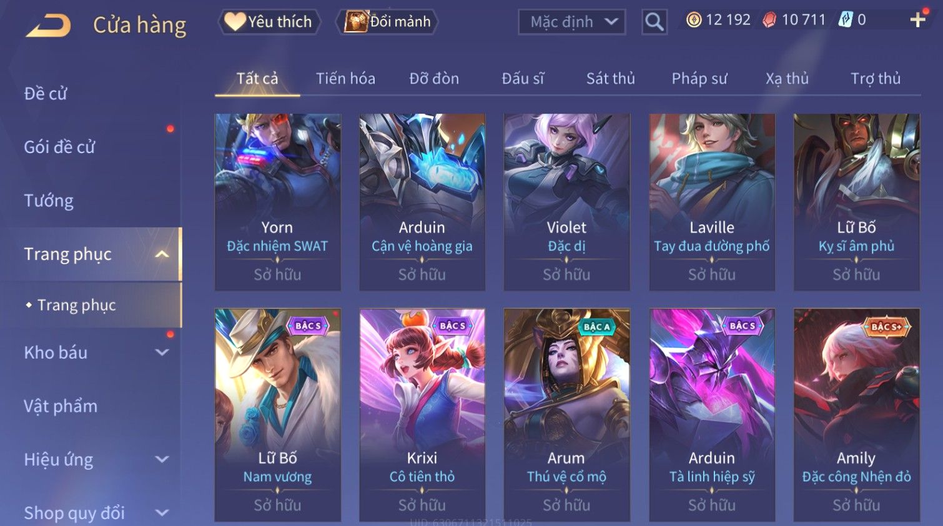Open the Tướng sidebar menu item

coord(49,201)
